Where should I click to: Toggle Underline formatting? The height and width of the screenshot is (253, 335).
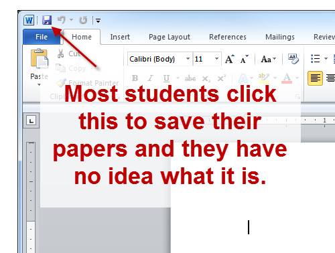pyautogui.click(x=166, y=78)
